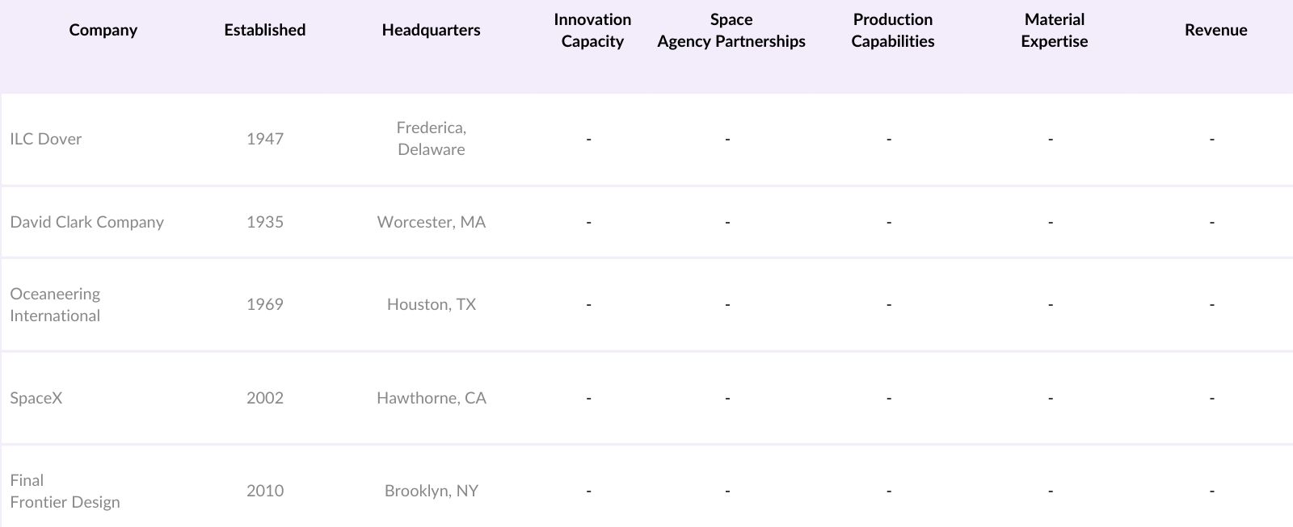This screenshot has width=1293, height=527.
Task: Select the Production Capabilities column header
Action: click(893, 31)
